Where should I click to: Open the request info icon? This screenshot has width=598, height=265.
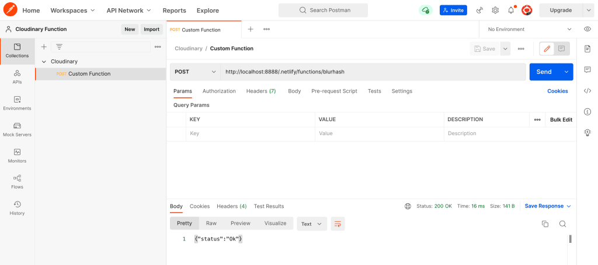(x=587, y=111)
